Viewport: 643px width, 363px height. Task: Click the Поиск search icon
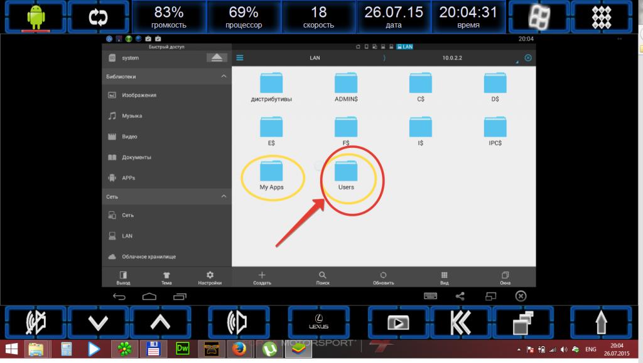click(322, 275)
